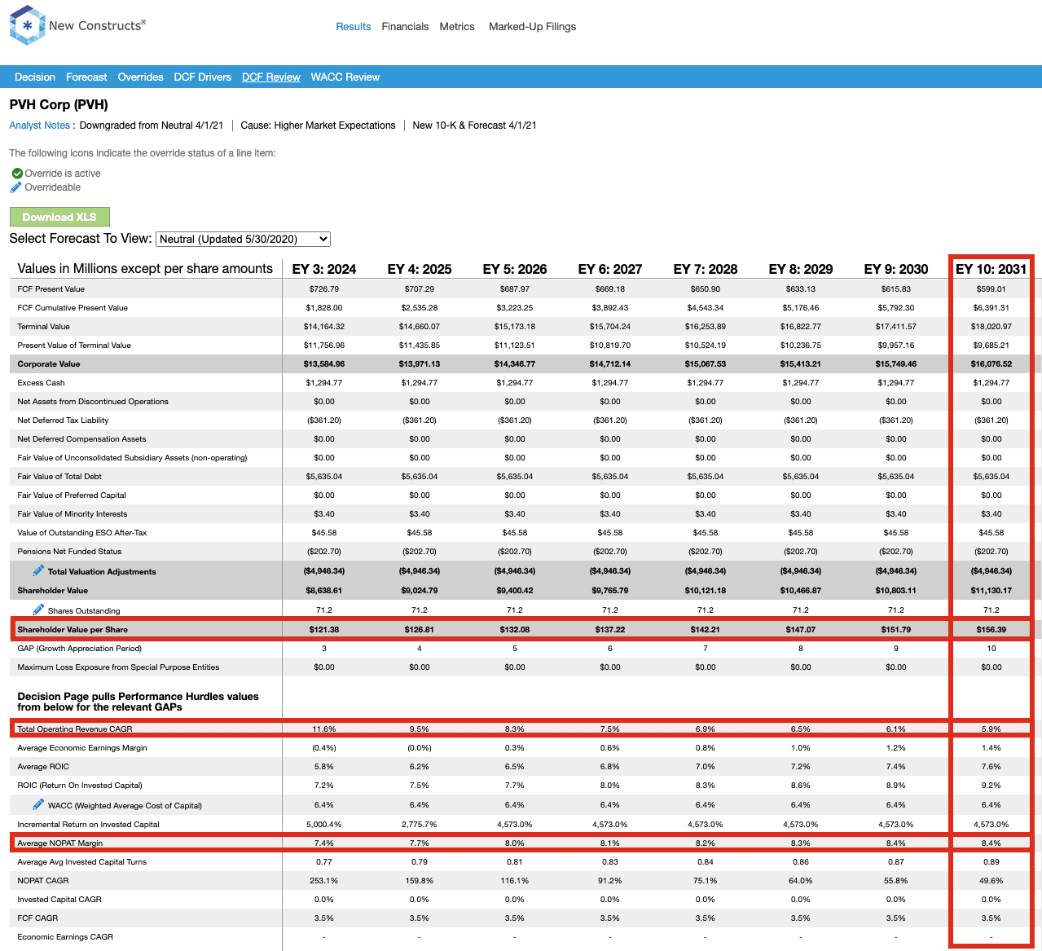Select the Excess Cash row label
The image size is (1042, 951).
[x=41, y=383]
